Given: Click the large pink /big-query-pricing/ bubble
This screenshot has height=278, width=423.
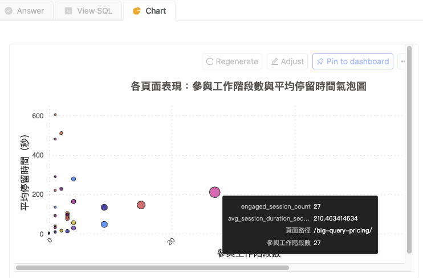Looking at the screenshot, I should point(215,192).
